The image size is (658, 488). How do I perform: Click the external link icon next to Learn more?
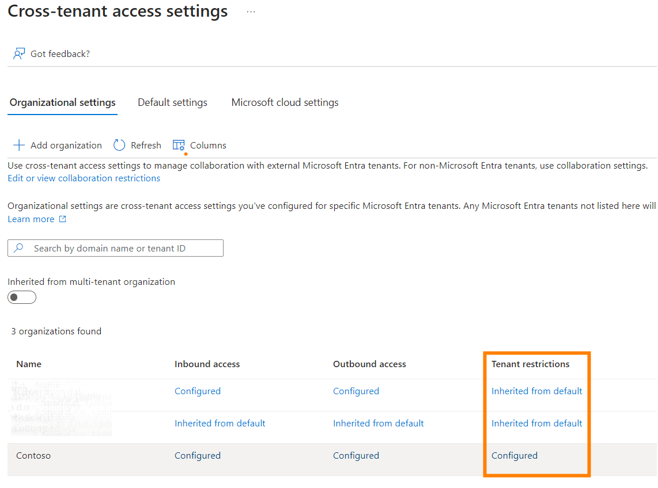[x=62, y=219]
